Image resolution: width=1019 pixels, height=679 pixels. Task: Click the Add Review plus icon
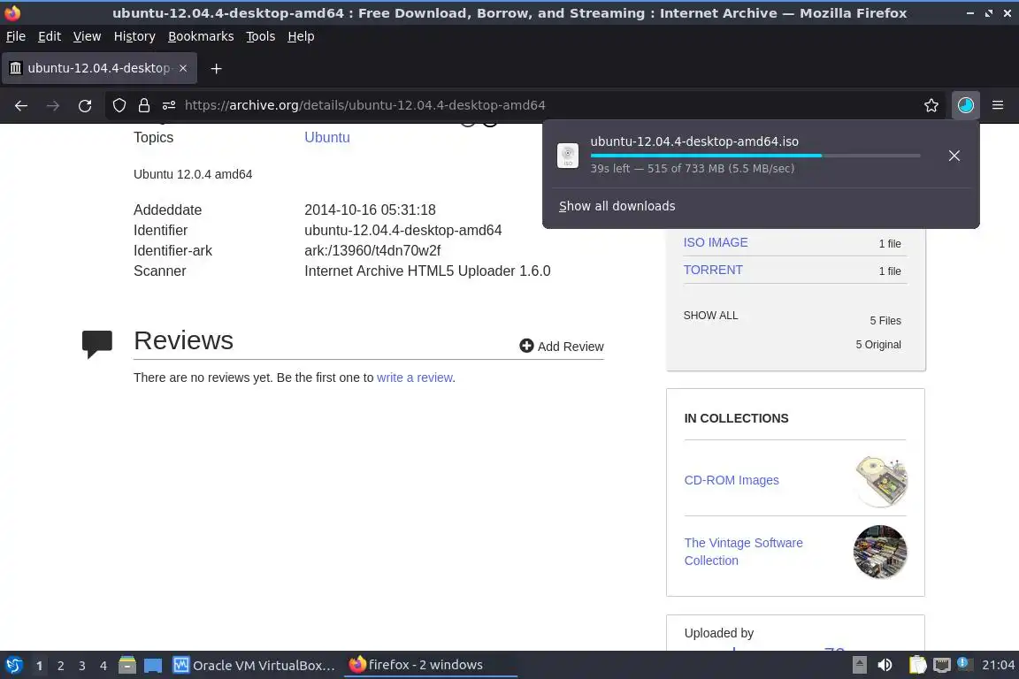(526, 347)
